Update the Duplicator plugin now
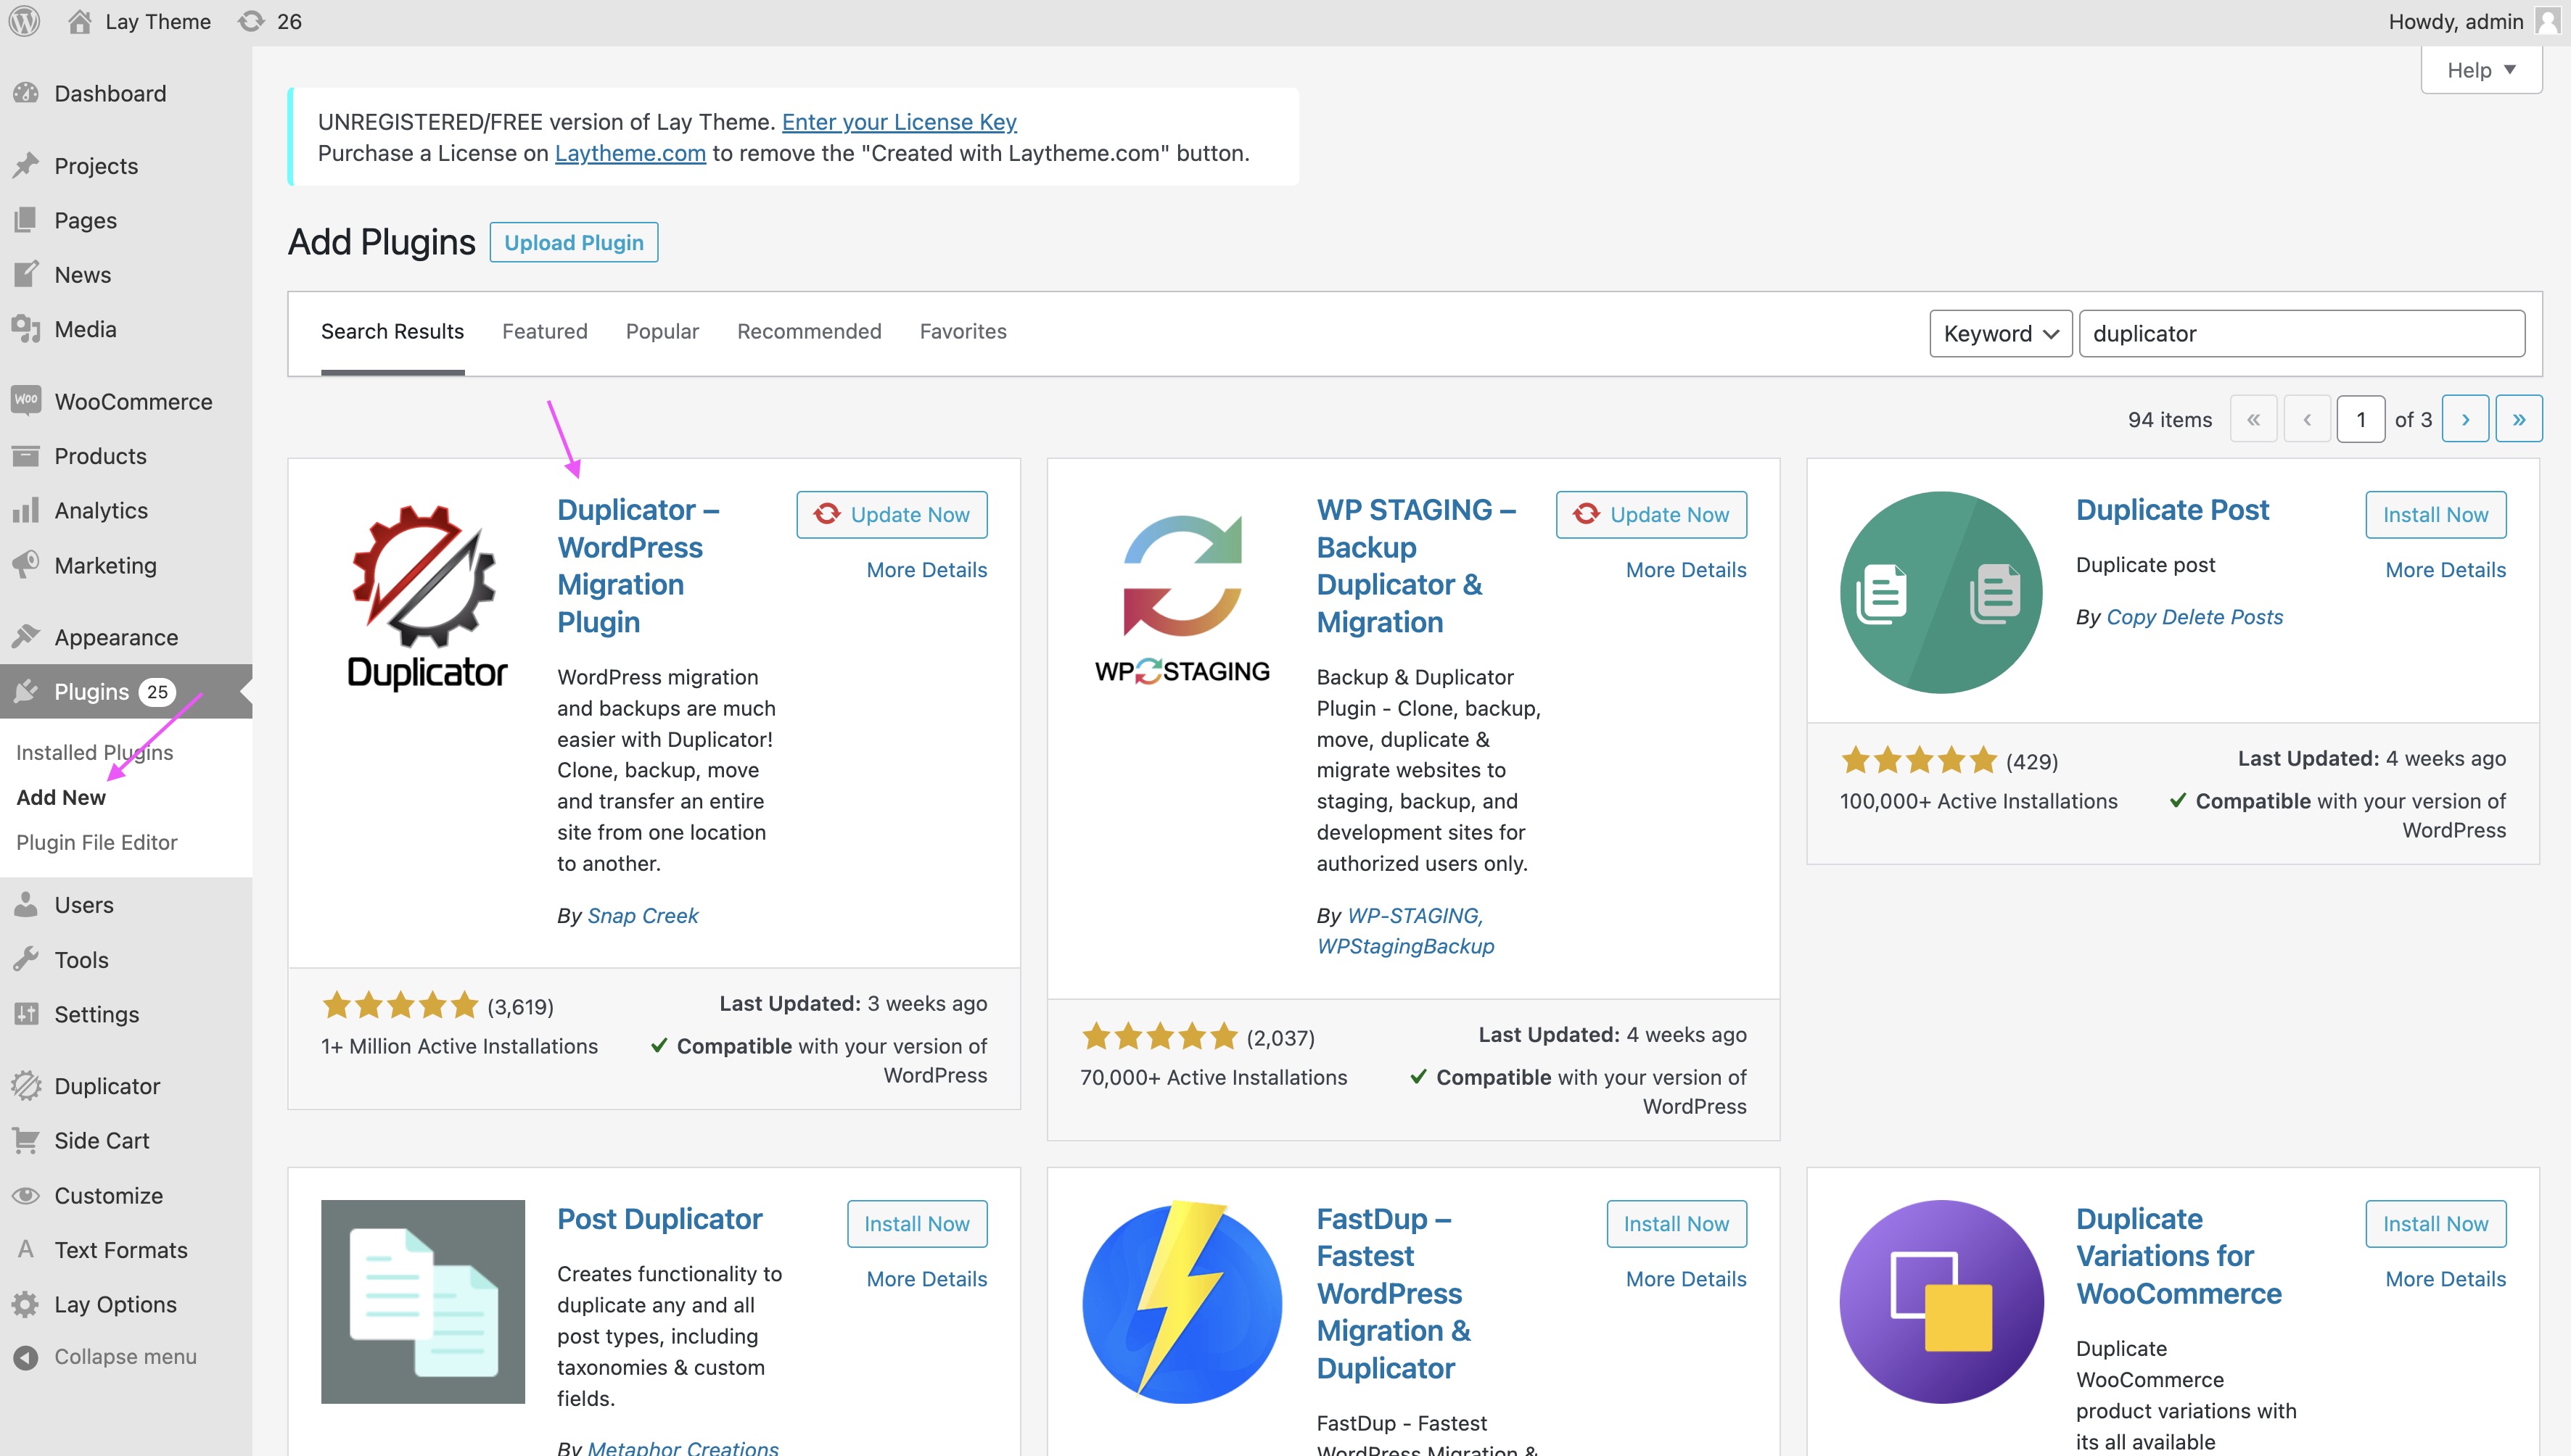The image size is (2571, 1456). (x=892, y=514)
